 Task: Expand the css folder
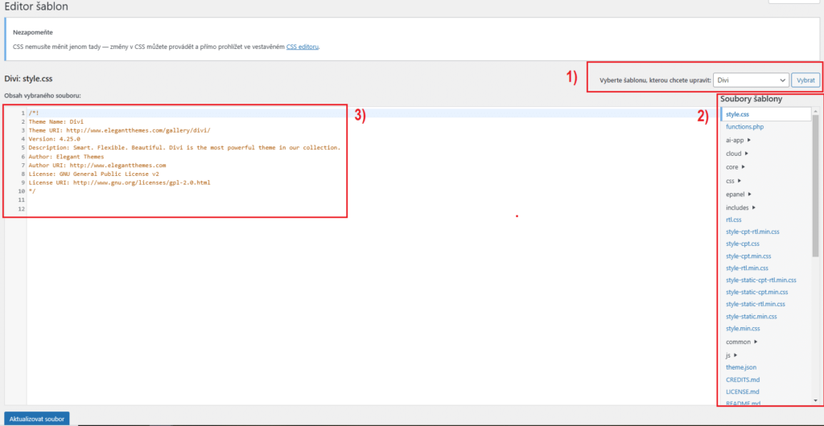[x=733, y=181]
